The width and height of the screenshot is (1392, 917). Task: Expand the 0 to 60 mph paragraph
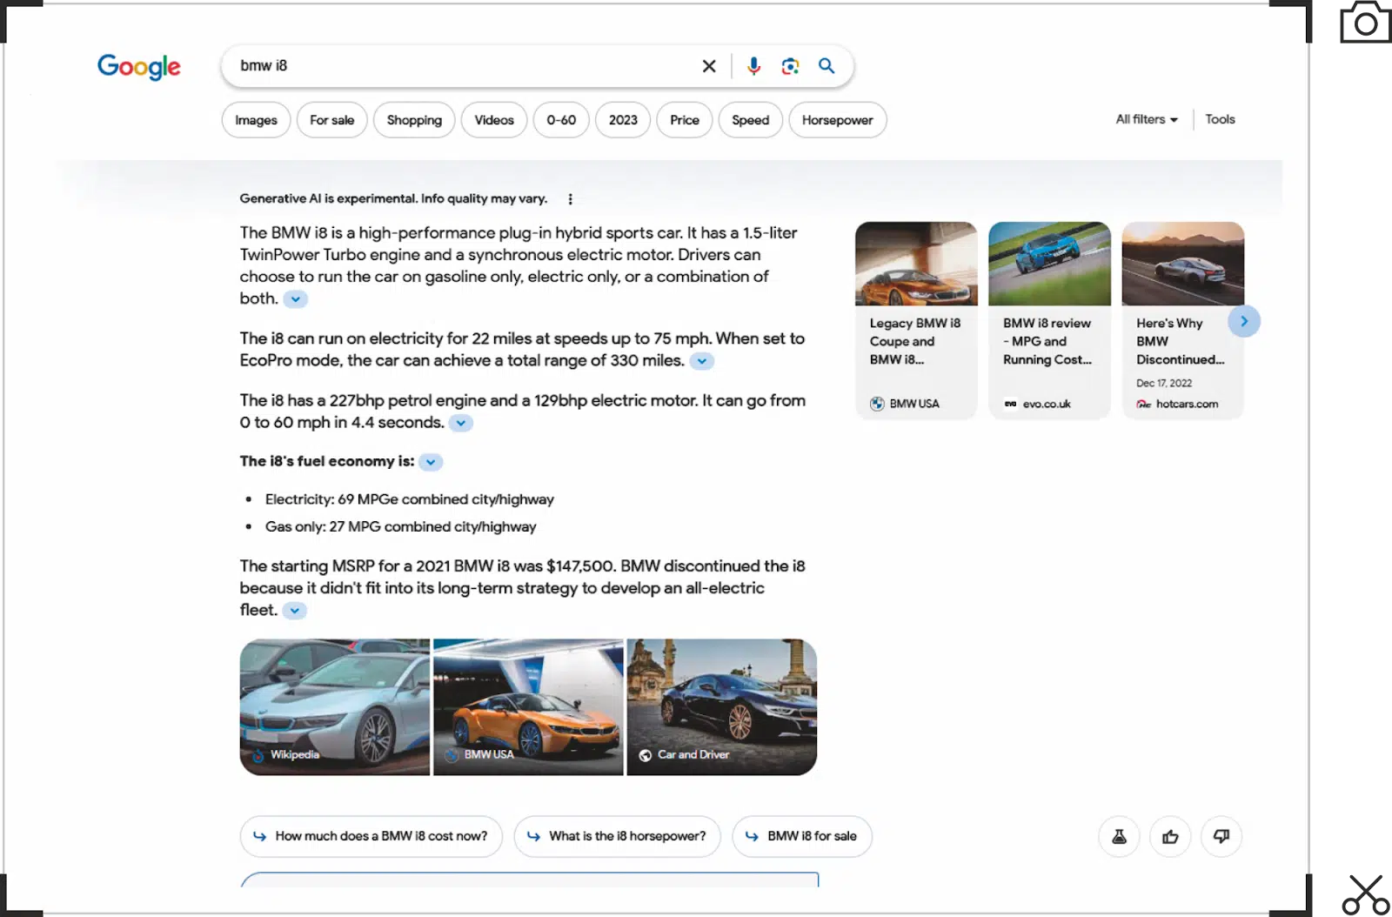point(461,423)
